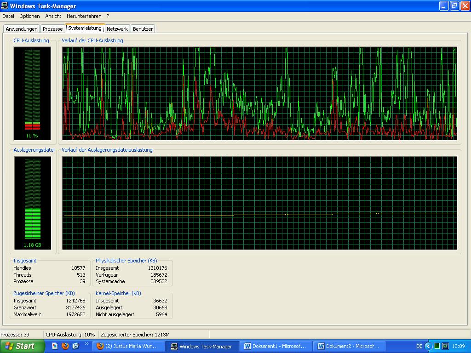This screenshot has height=353, width=471.
Task: Switch to the Anwendungen tab
Action: click(x=22, y=29)
